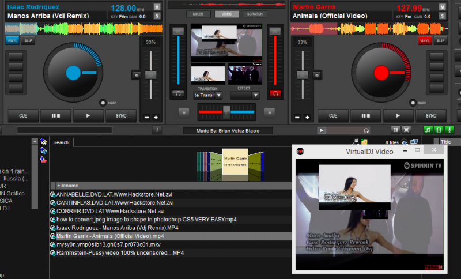
Task: Toggle red headphone cue for the right deck channel
Action: (x=275, y=93)
